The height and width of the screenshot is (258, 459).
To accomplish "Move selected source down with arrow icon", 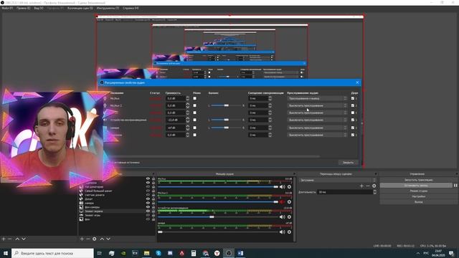I will pyautogui.click(x=108, y=239).
